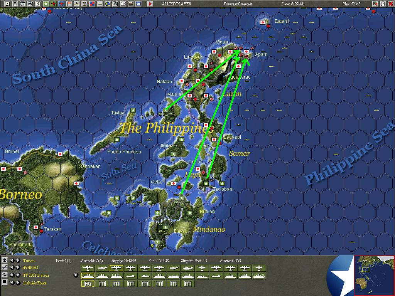Select the red plane on blue background icon
The width and height of the screenshot is (395, 296).
(61, 3)
